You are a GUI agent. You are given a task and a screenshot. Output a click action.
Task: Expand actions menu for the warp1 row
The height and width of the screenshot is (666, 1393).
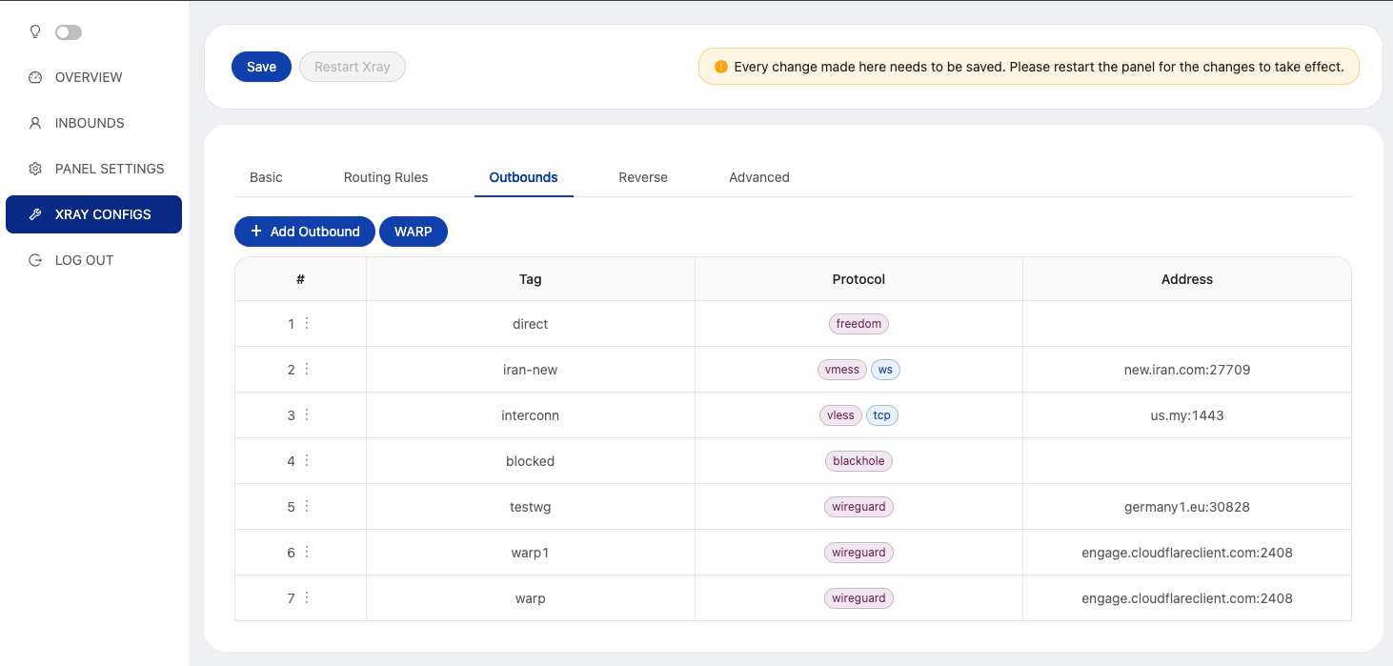307,552
